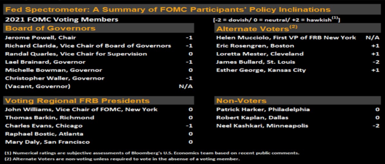This screenshot has height=164, width=385.
Task: Click the Charles Evans, Chicago row
Action: tap(44, 126)
